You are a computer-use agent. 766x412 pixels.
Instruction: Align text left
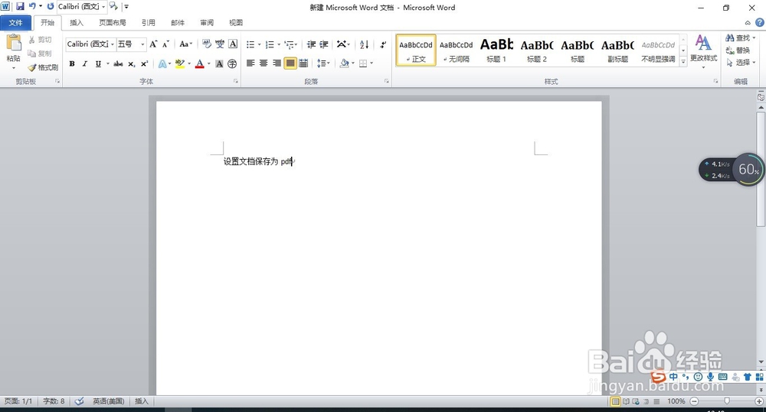click(x=250, y=63)
